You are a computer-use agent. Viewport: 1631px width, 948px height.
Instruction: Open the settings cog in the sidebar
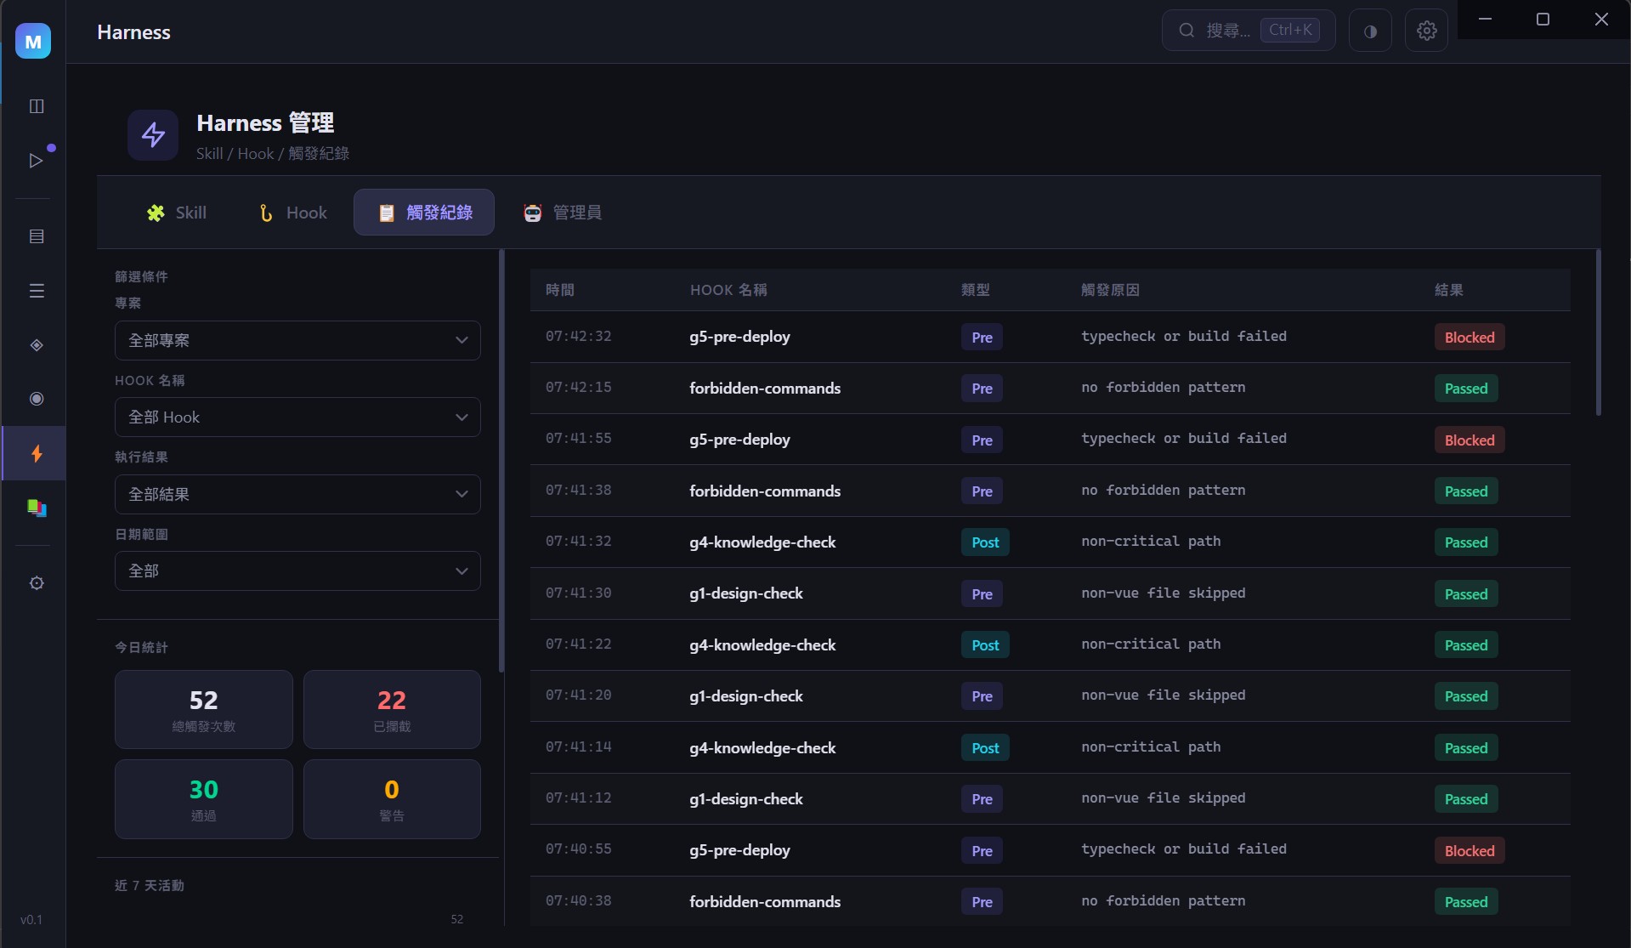coord(37,583)
